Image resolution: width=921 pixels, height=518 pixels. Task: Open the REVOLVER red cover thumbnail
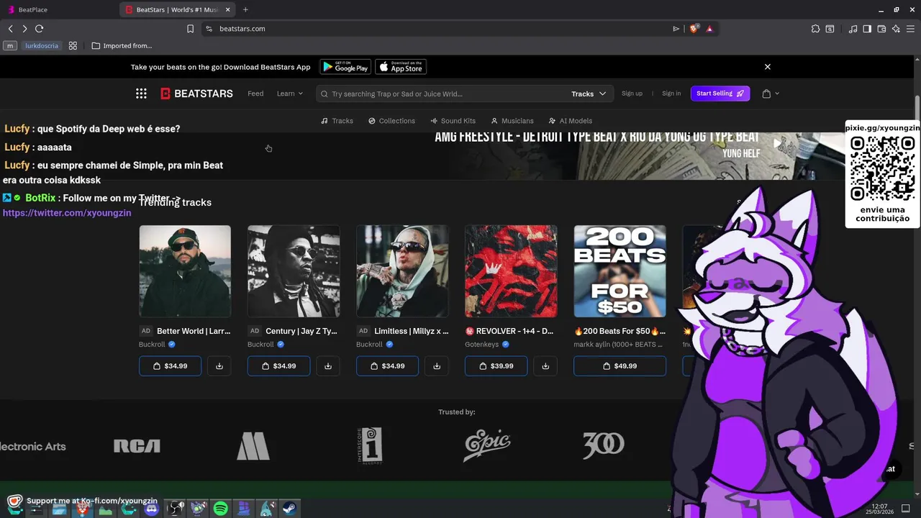click(511, 271)
